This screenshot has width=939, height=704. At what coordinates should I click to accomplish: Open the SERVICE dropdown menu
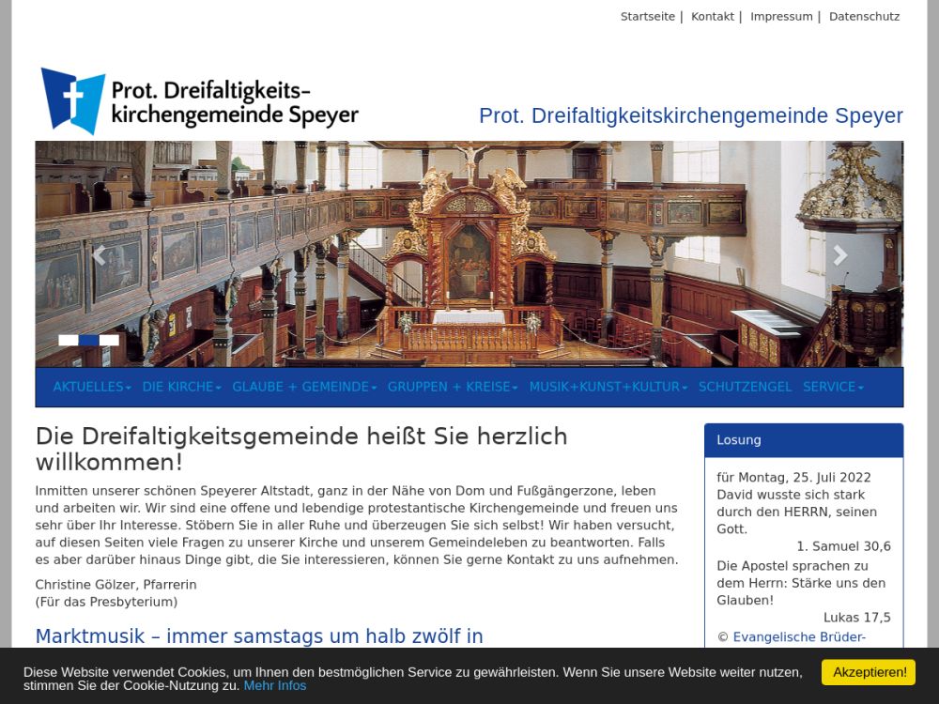[833, 387]
